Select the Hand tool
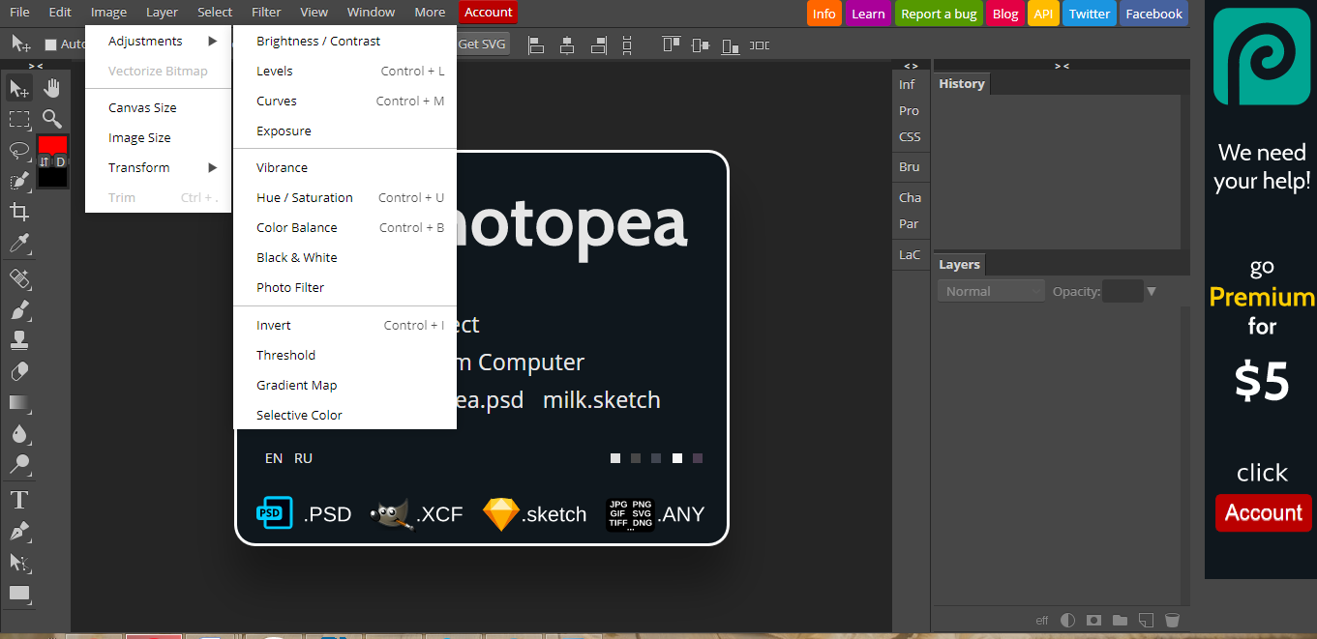 pyautogui.click(x=52, y=89)
